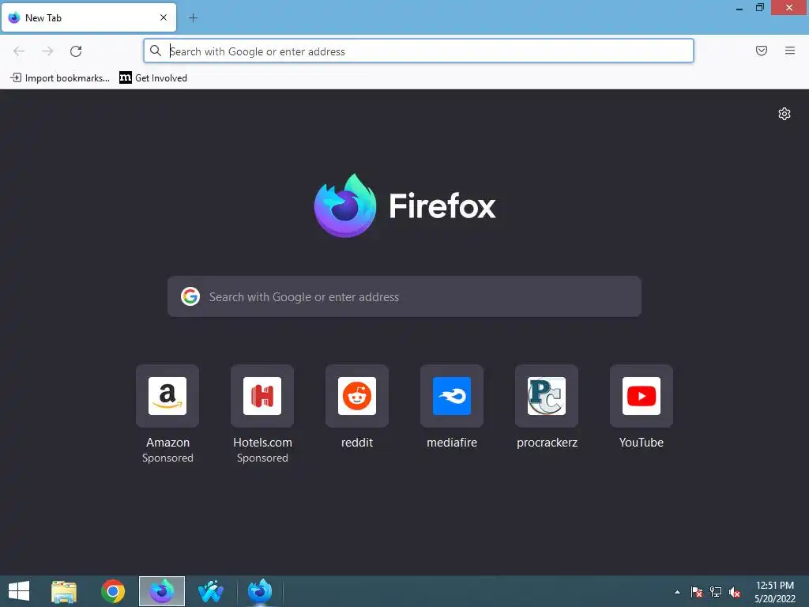Open the Windows Start menu
The height and width of the screenshot is (607, 809).
click(19, 591)
